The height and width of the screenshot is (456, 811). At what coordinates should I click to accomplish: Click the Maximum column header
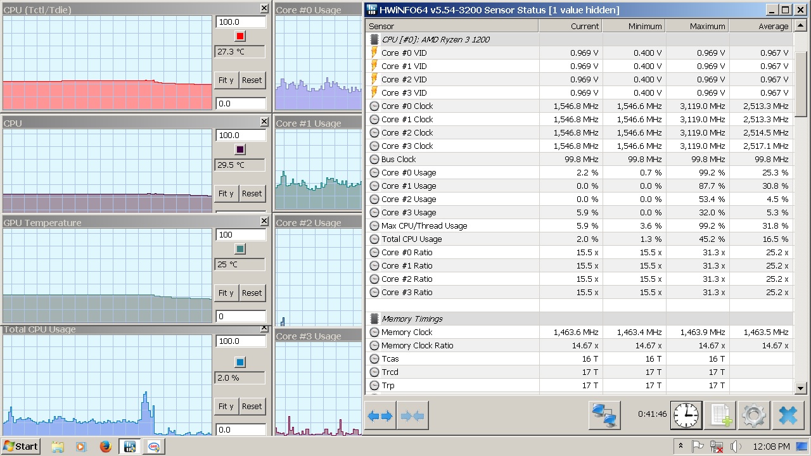click(x=697, y=26)
